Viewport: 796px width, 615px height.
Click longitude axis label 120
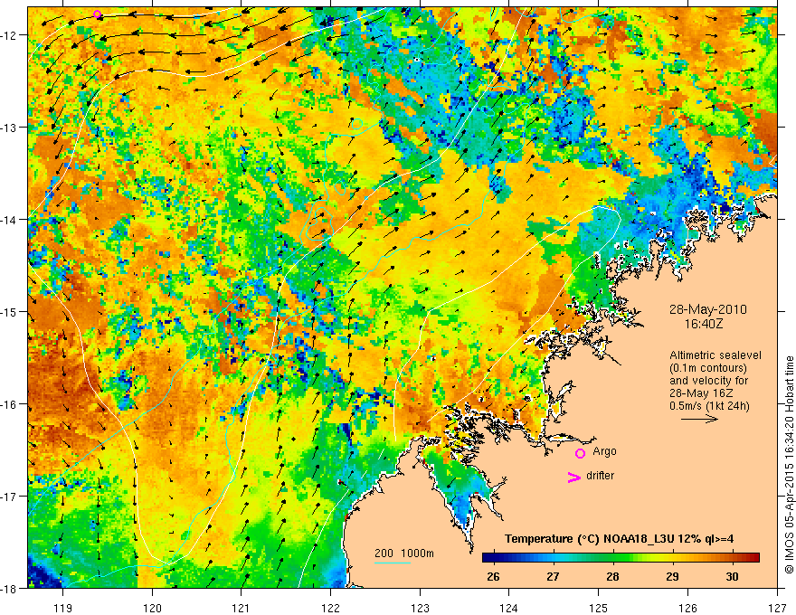click(152, 608)
